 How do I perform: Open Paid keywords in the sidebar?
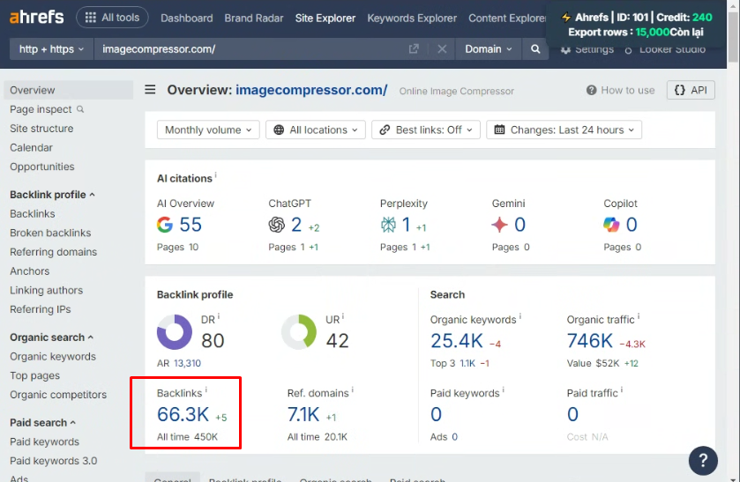[44, 442]
